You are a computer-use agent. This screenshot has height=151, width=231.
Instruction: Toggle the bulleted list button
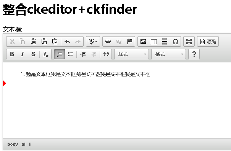[x=70, y=54]
